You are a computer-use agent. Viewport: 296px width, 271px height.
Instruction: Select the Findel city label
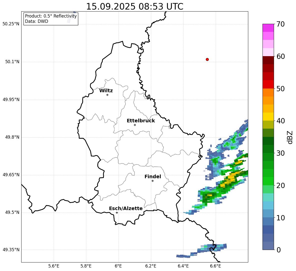[153, 177]
